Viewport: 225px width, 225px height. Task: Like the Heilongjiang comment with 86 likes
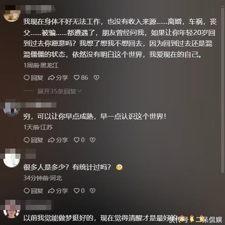pyautogui.click(x=76, y=78)
